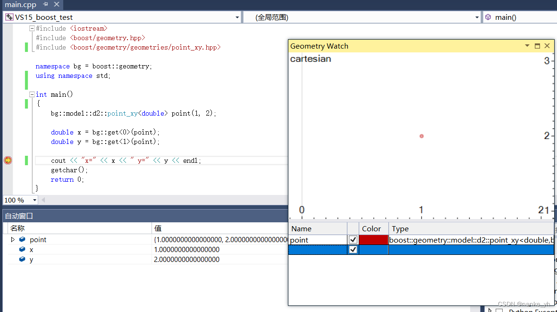Viewport: 557px width, 312px height.
Task: Collapse the main function code region
Action: (32, 94)
